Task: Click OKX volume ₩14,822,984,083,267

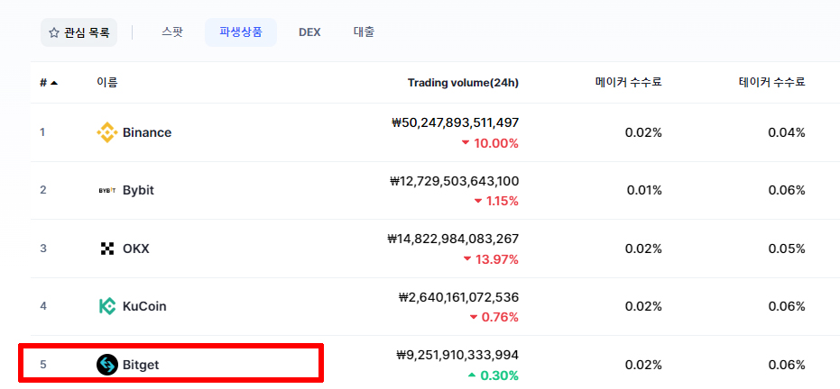Action: click(x=453, y=239)
